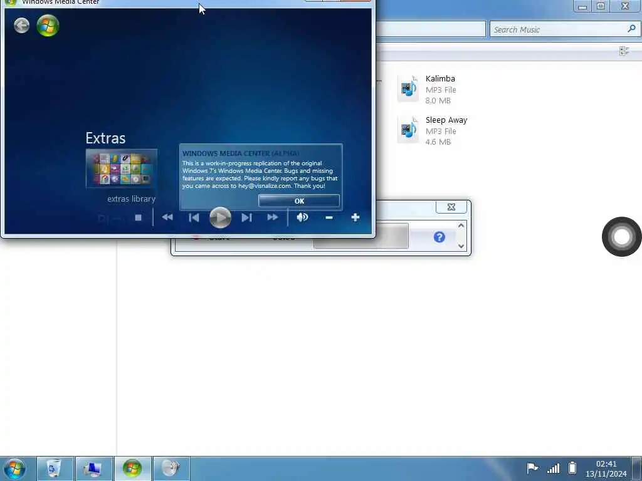Open the speaker app on the taskbar
Viewport: 642px width, 481px height.
pyautogui.click(x=171, y=468)
